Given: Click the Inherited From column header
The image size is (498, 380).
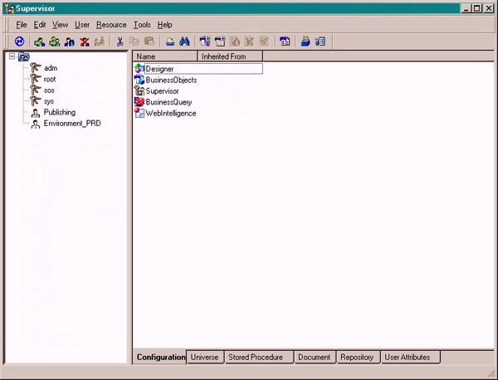Looking at the screenshot, I should tap(229, 56).
